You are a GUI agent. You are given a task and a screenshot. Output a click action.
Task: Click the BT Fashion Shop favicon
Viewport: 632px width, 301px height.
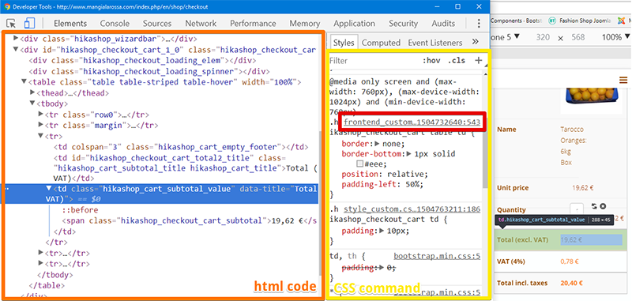[552, 21]
